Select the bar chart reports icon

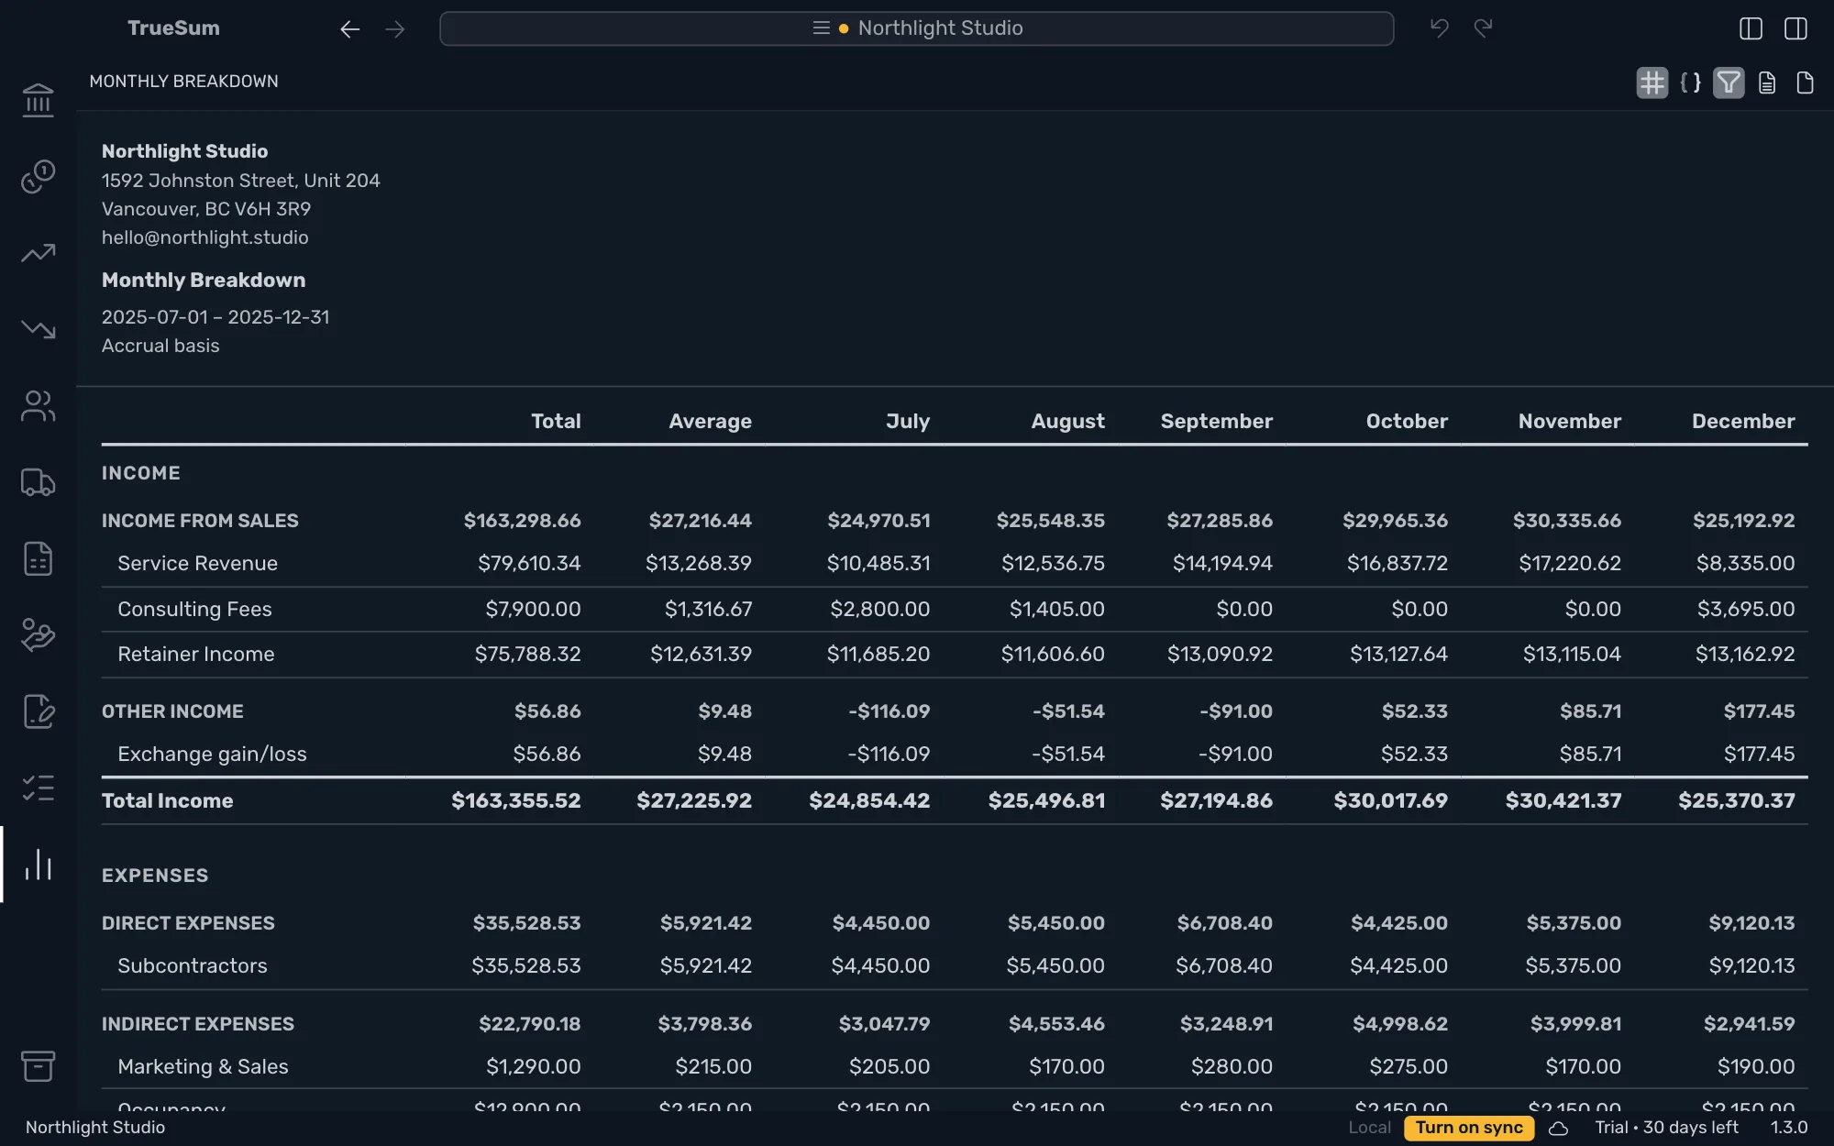[38, 865]
